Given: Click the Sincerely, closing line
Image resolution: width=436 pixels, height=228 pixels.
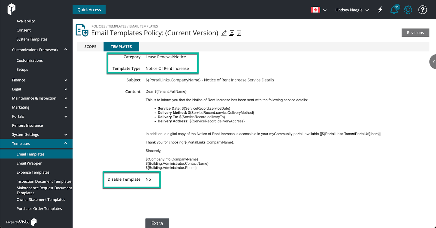Looking at the screenshot, I should [153, 151].
